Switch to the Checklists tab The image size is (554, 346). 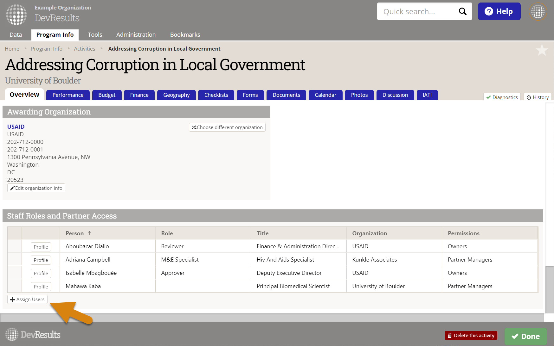pyautogui.click(x=216, y=95)
